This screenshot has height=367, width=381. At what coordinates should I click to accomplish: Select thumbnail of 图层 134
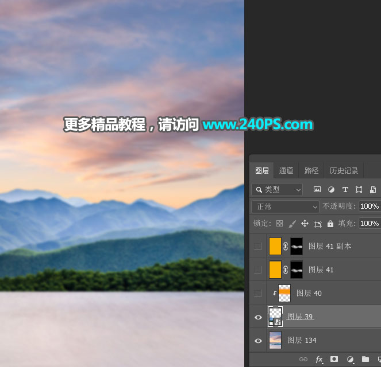275,341
